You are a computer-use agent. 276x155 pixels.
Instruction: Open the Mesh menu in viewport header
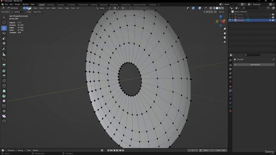pyautogui.click(x=53, y=8)
